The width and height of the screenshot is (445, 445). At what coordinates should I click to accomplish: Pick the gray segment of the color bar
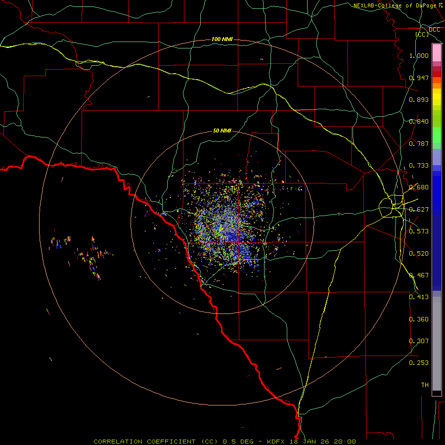tap(437, 344)
